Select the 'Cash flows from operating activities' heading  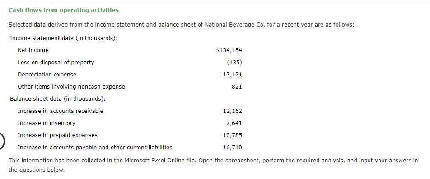[x=64, y=10]
